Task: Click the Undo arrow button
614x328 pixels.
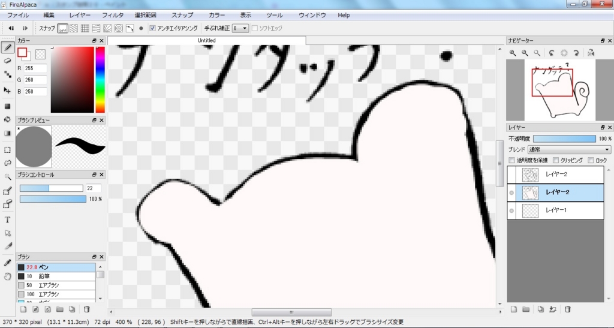Action: point(11,28)
